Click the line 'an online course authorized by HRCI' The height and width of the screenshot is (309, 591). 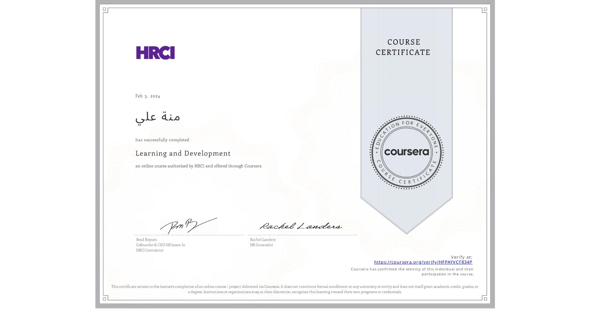click(198, 166)
